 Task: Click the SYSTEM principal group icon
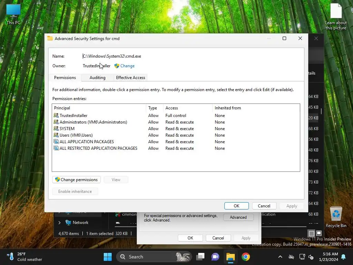(56, 128)
